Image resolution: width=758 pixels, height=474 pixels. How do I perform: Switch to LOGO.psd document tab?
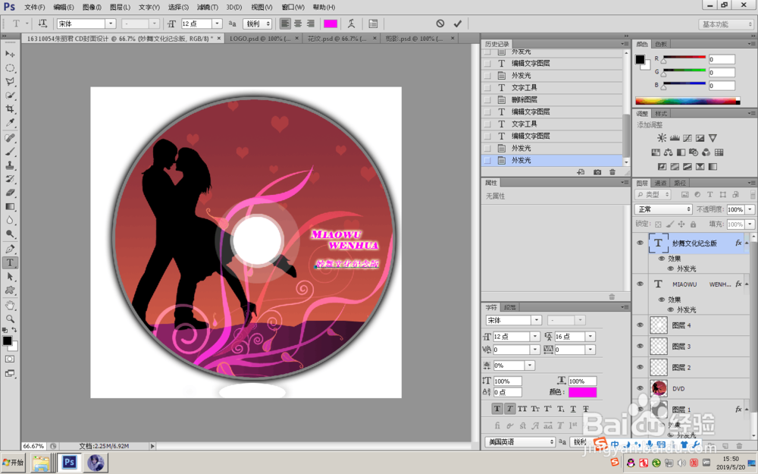coord(260,38)
